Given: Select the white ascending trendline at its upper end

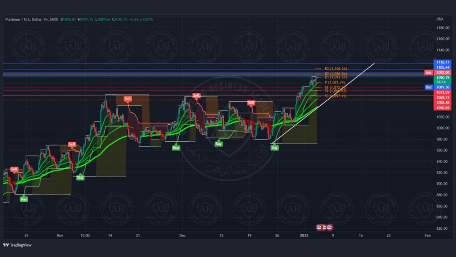Looking at the screenshot, I should 373,64.
